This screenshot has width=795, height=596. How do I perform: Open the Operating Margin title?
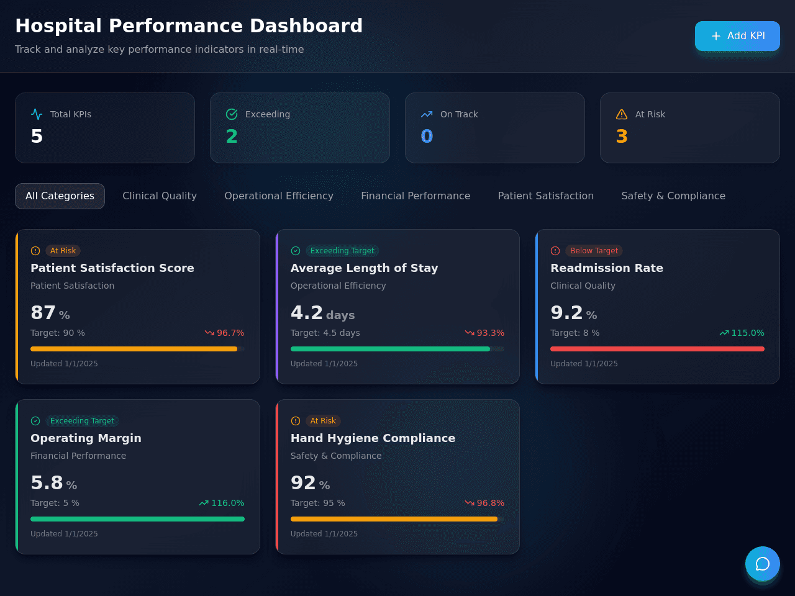86,438
